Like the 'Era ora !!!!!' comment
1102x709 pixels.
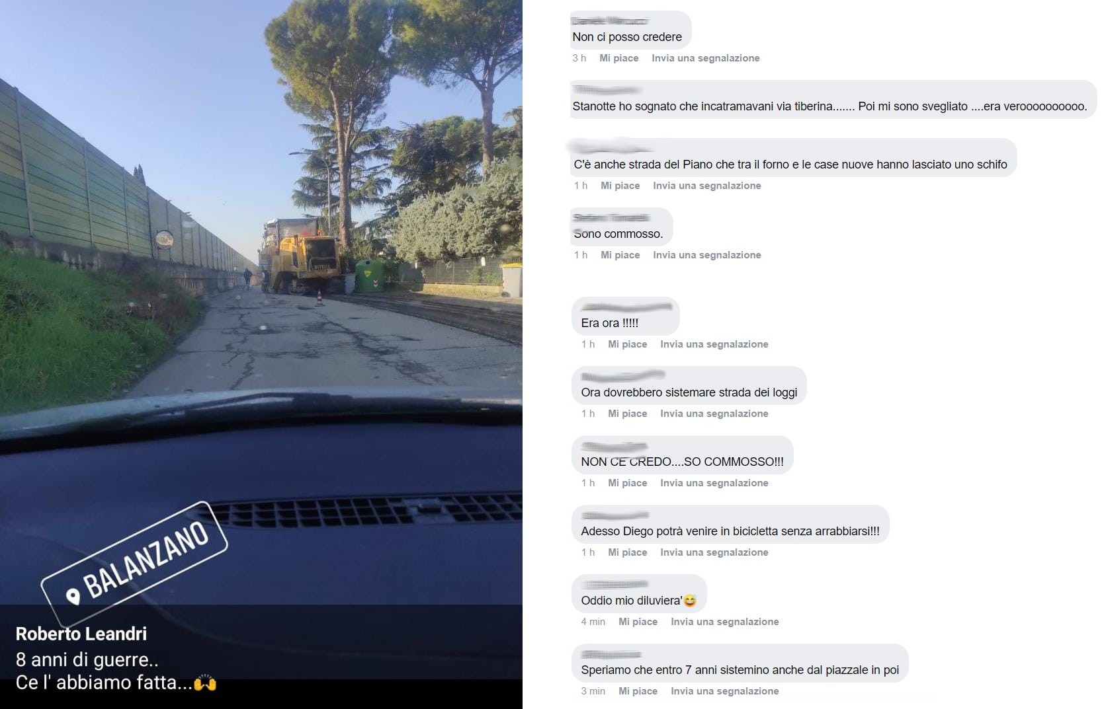click(628, 344)
